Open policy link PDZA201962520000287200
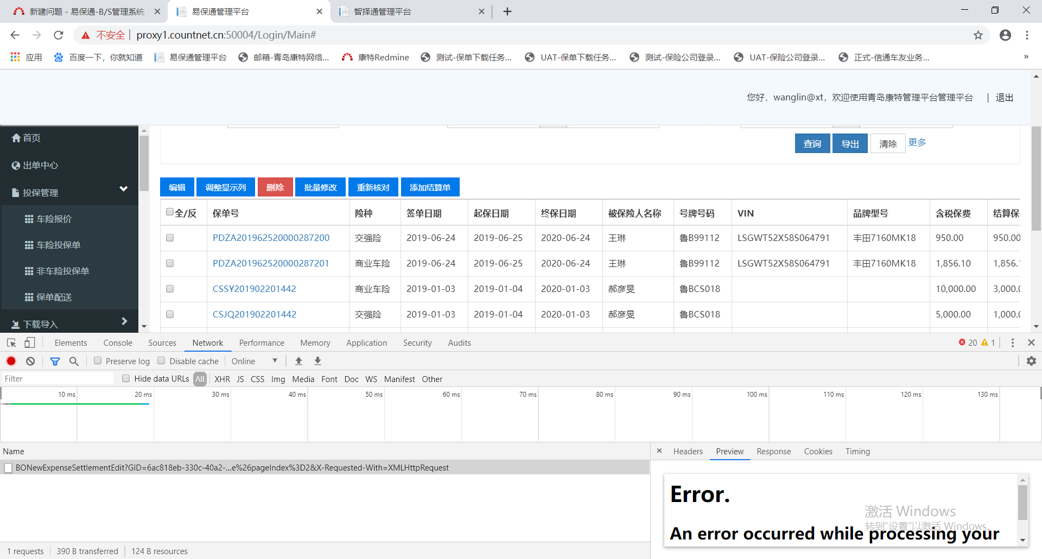 pos(271,238)
